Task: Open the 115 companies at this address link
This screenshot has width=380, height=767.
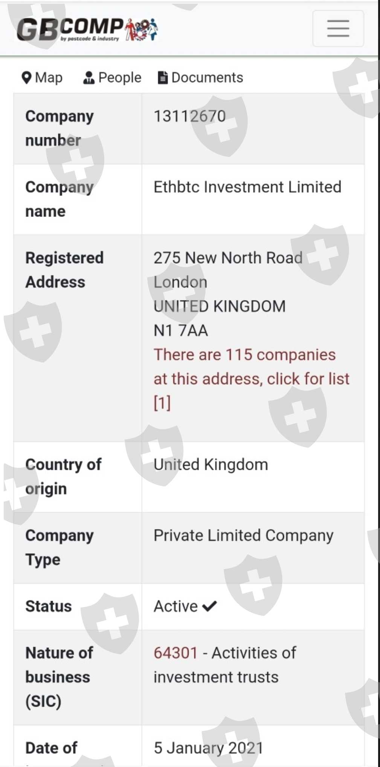Action: 251,367
